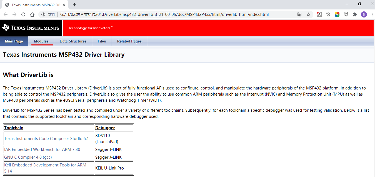Switch to the Files tab
Screen dimensions: 375x177
pos(102,41)
